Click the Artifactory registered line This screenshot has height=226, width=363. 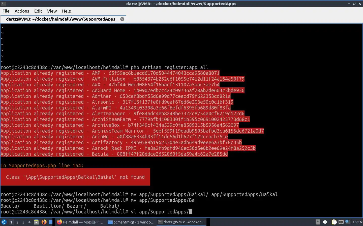coord(121,142)
